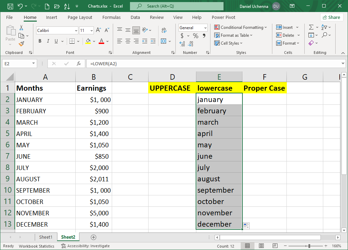Open the font size dropdown
Screen dimensions: 348x250
(x=87, y=30)
